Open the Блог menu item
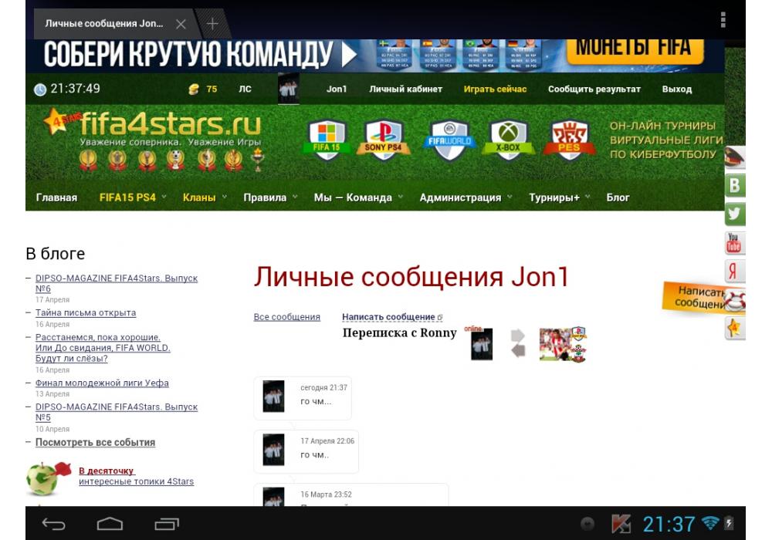Image resolution: width=772 pixels, height=540 pixels. tap(618, 197)
